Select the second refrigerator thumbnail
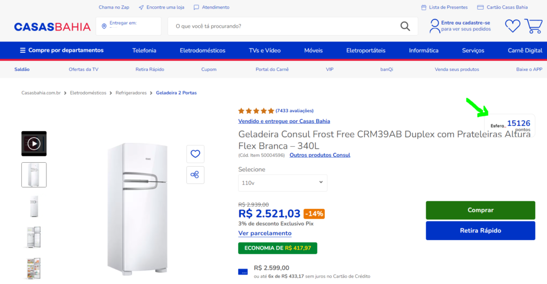 pyautogui.click(x=34, y=206)
